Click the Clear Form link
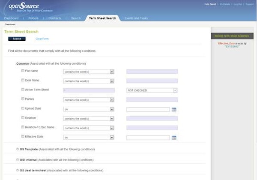This screenshot has height=180, width=257. 42,39
